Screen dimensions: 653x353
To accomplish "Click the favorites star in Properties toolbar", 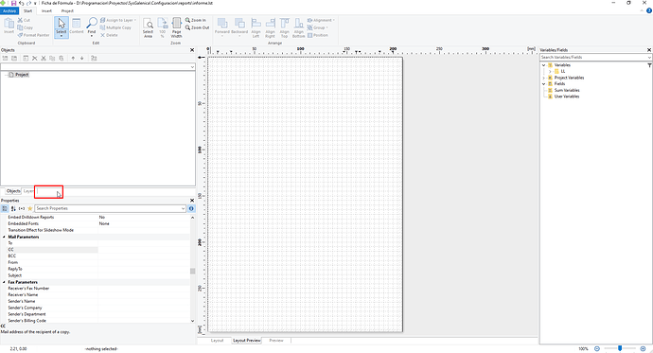I will coord(29,208).
